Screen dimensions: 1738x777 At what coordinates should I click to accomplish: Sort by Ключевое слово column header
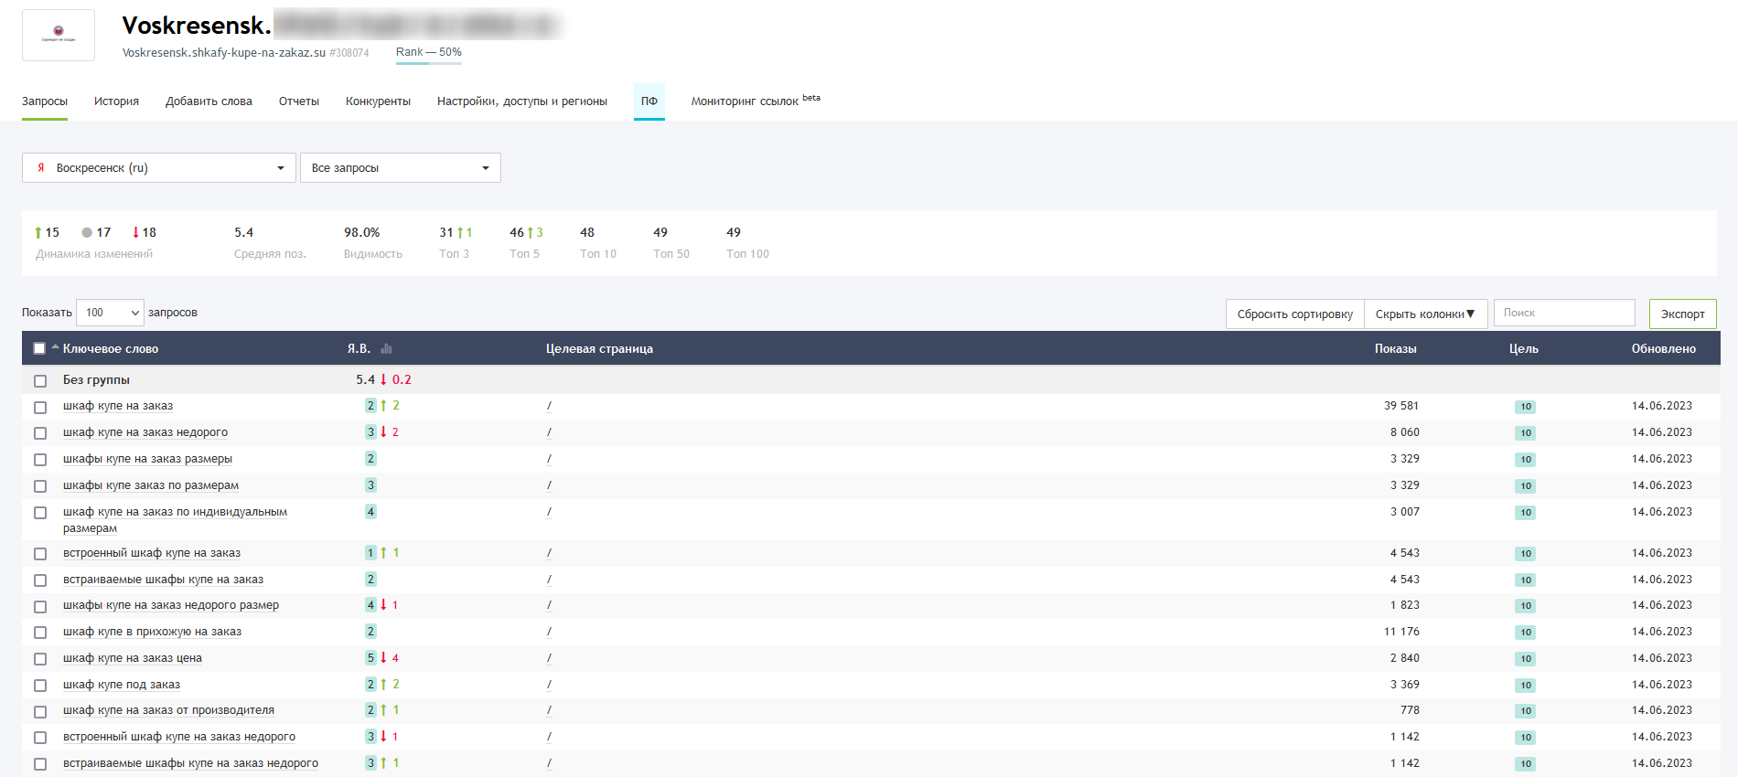pos(111,348)
